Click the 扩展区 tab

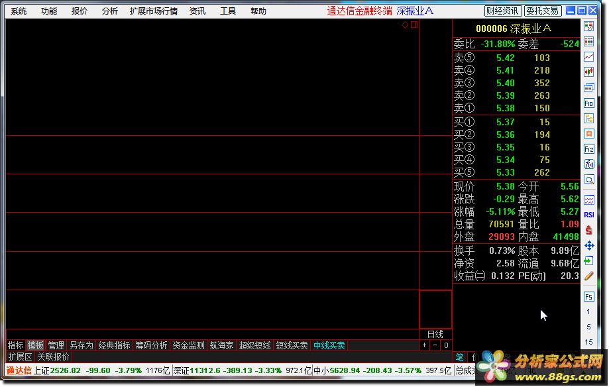coord(20,357)
